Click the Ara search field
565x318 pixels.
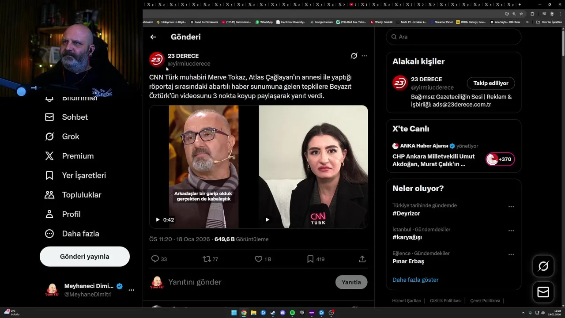[454, 37]
